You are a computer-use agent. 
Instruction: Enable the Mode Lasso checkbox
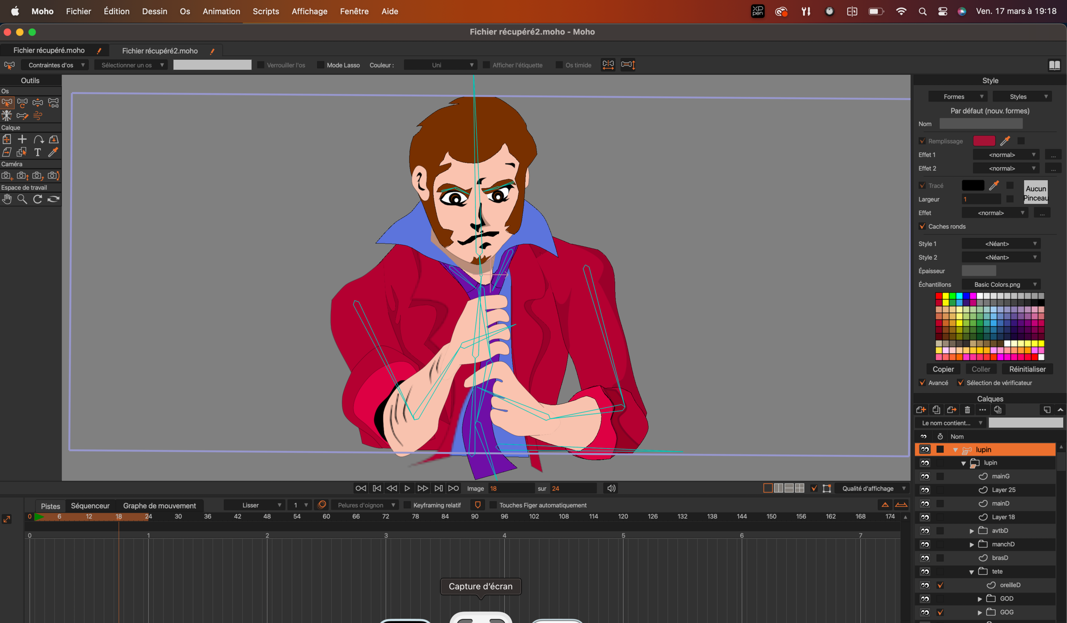tap(321, 65)
